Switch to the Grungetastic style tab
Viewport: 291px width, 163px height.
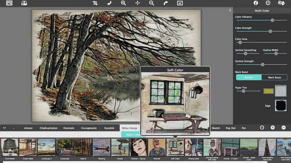tap(89, 128)
